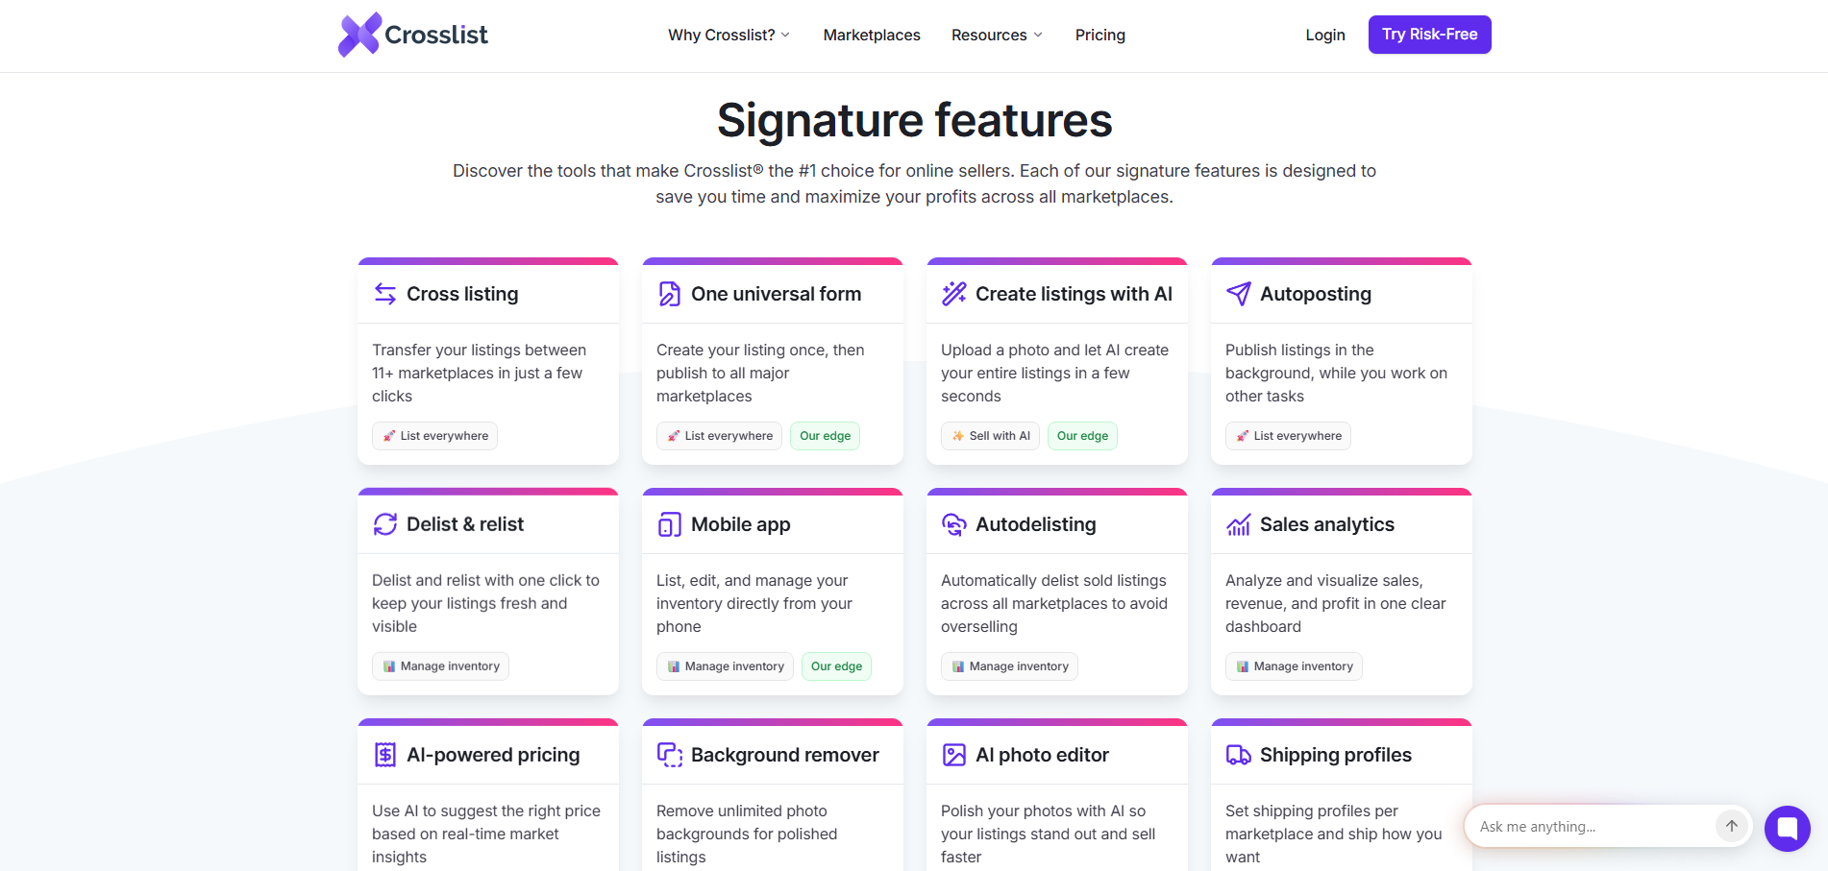Viewport: 1828px width, 871px height.
Task: Click the Autoposting paper plane icon
Action: [x=1239, y=294]
